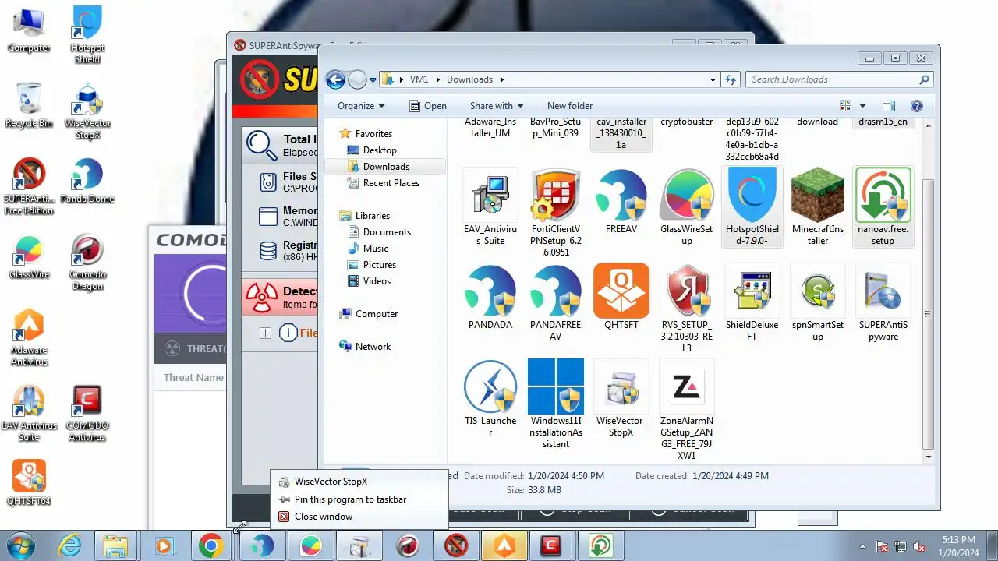This screenshot has height=561, width=998.
Task: Click the Open toolbar button
Action: point(428,106)
